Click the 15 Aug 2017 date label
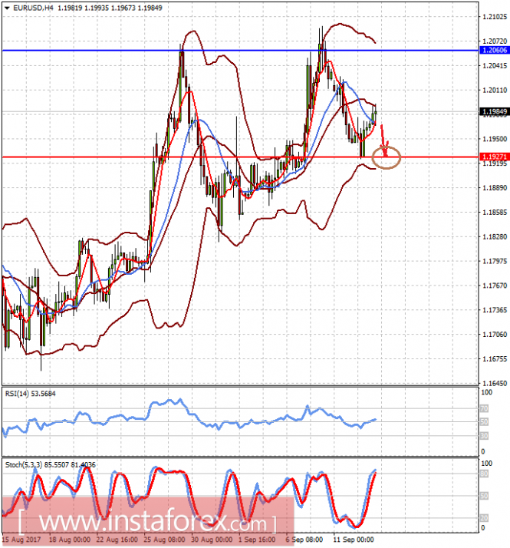Screen dimensions: 510x548 click(21, 540)
